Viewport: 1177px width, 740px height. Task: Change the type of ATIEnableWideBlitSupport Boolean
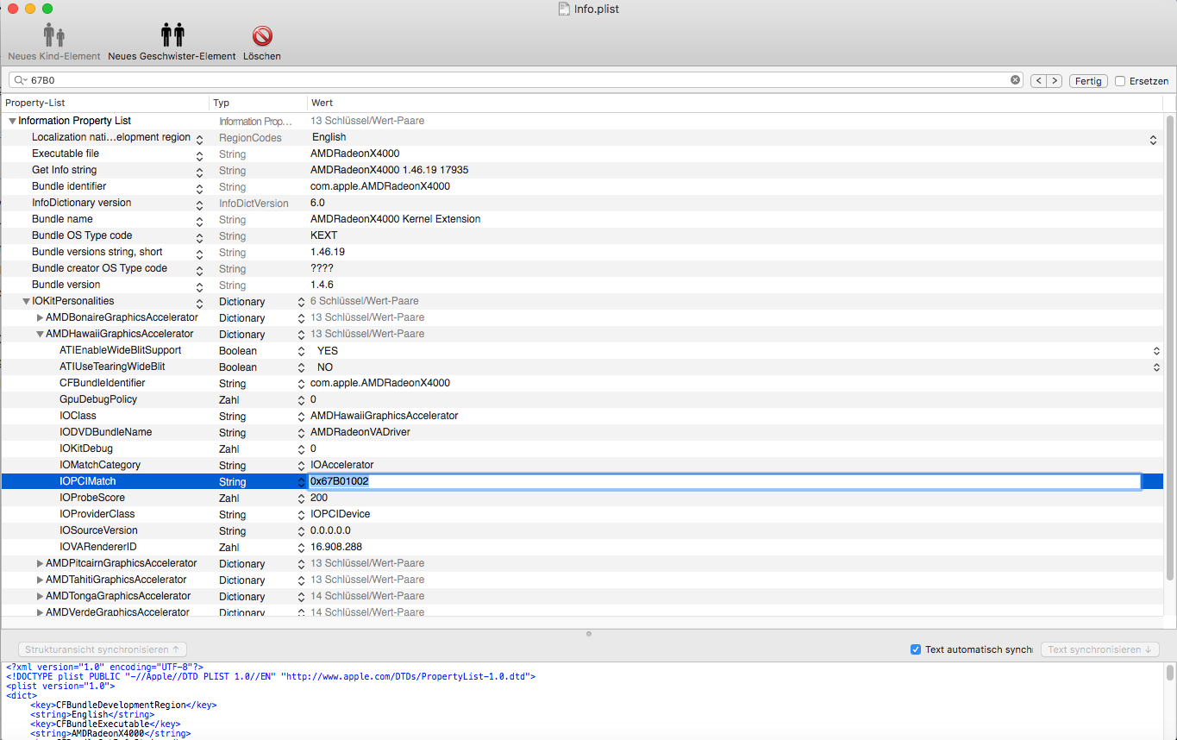(x=301, y=351)
